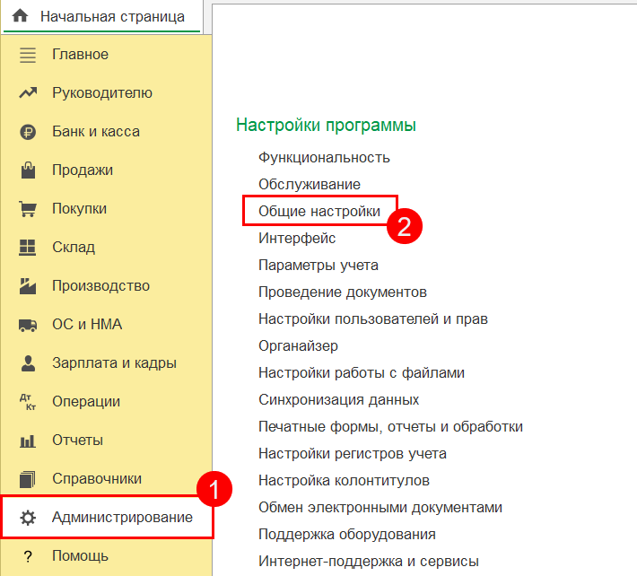Open Настройка колонтитулов
This screenshot has height=576, width=637.
pos(345,481)
